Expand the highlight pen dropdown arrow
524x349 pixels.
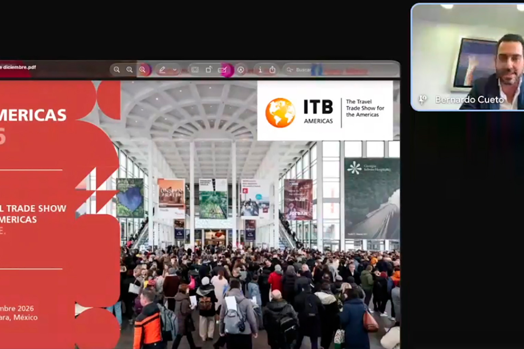(175, 70)
